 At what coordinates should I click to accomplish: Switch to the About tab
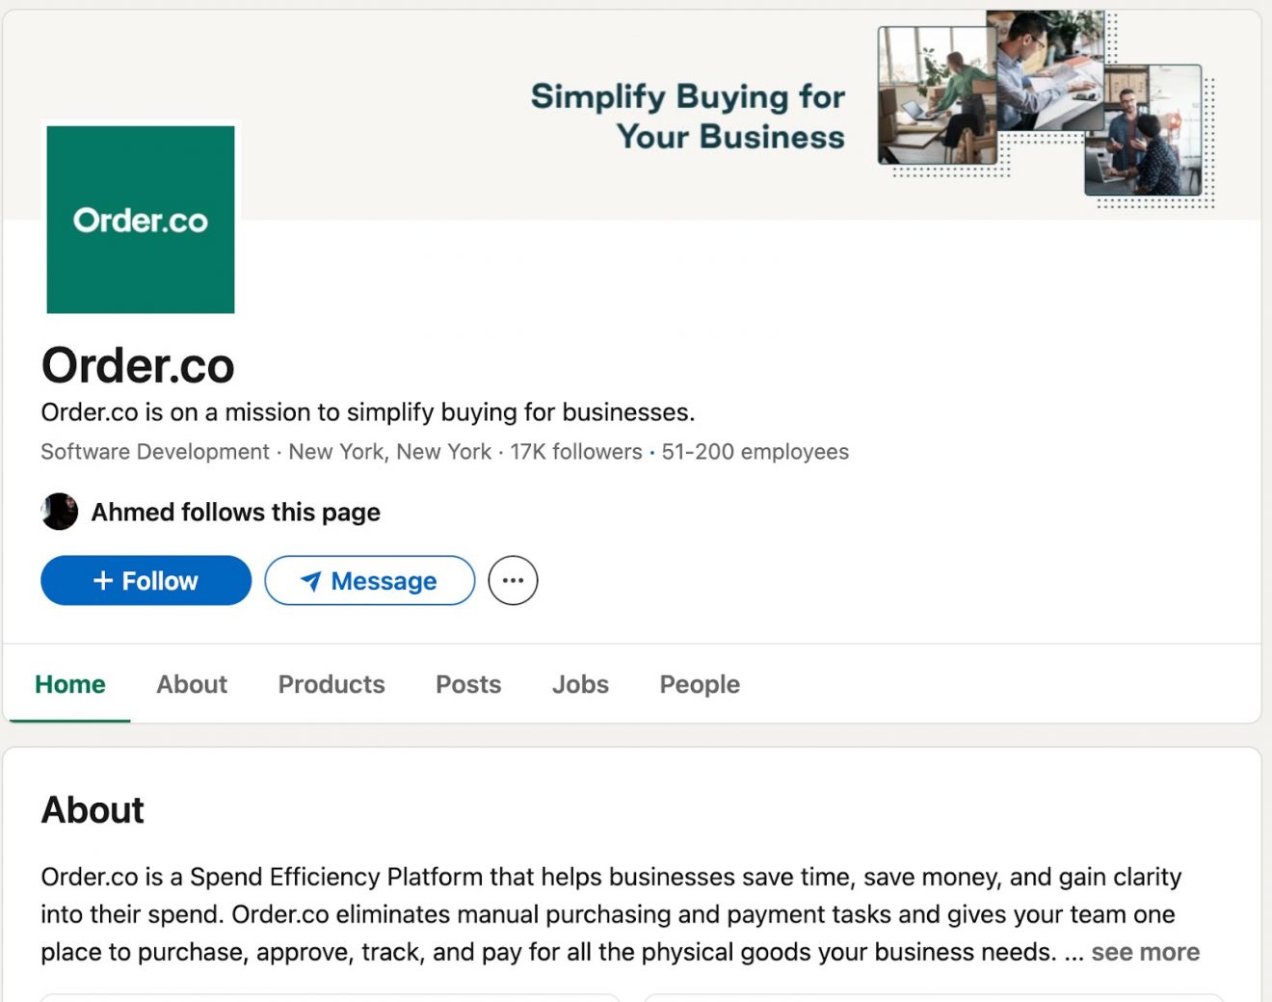192,684
